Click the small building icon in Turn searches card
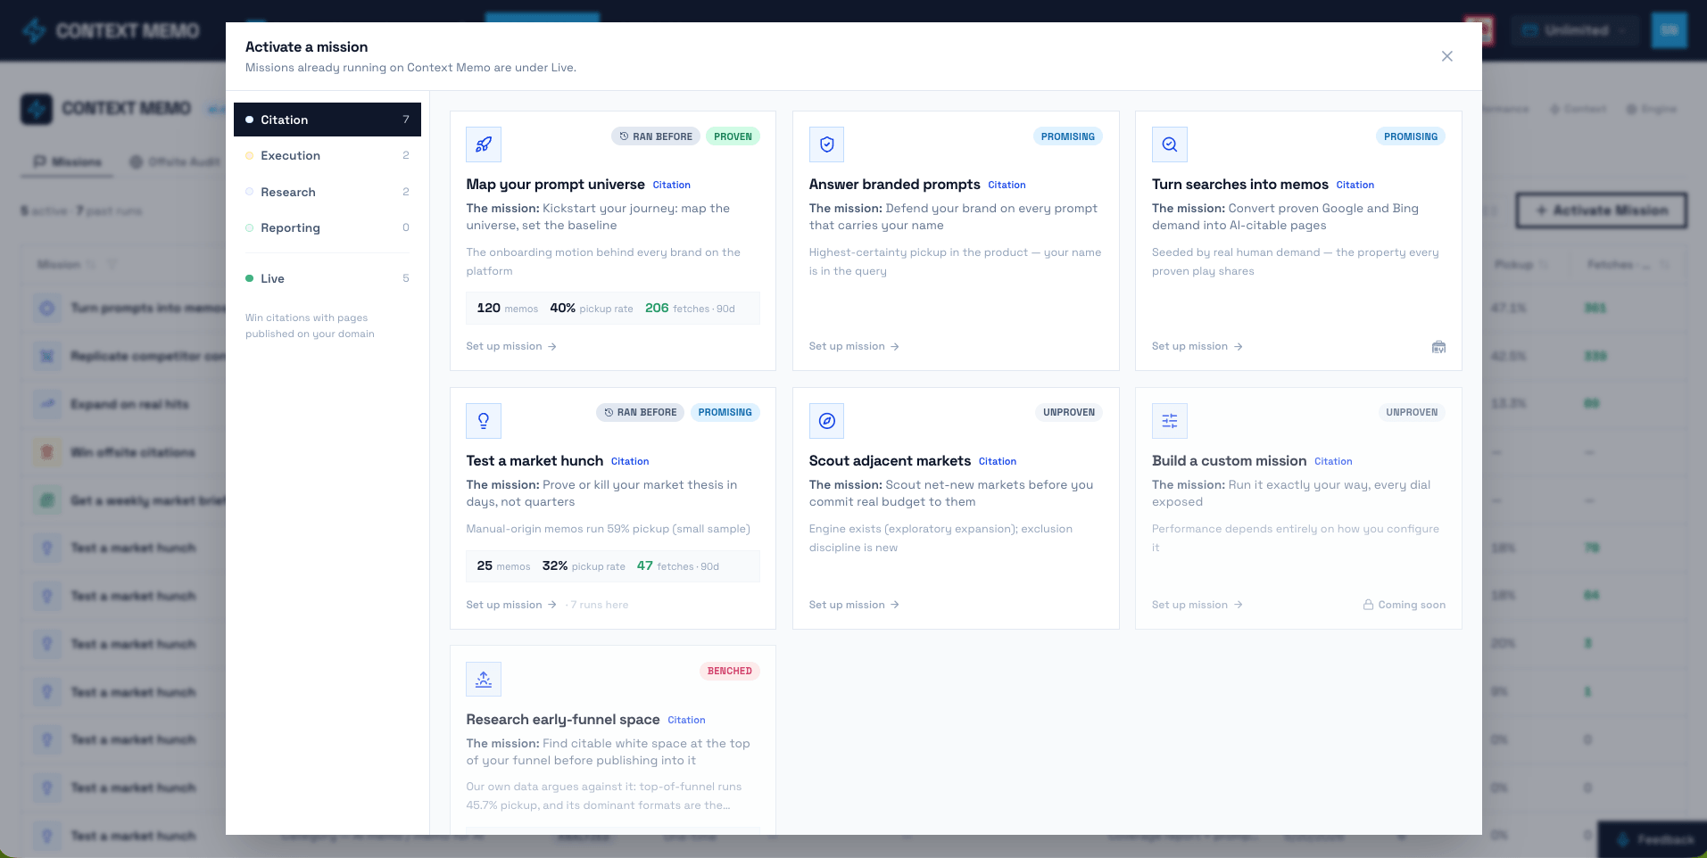 [x=1438, y=347]
